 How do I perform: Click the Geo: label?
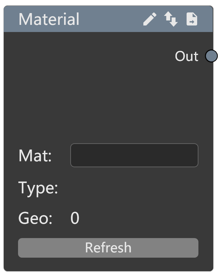point(35,218)
